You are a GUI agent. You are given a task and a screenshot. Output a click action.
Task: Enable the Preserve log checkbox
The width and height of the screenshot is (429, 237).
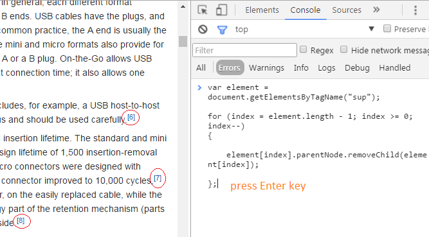387,28
